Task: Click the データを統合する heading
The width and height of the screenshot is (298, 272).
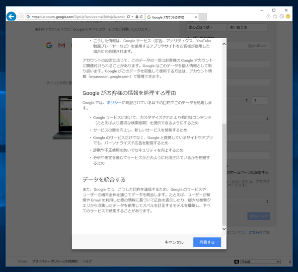Action: coord(104,180)
